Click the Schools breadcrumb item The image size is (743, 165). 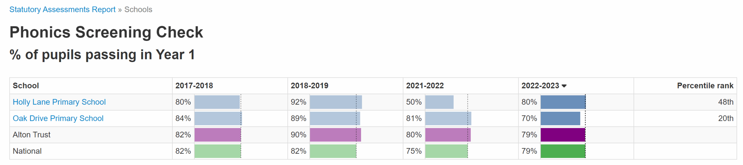138,10
